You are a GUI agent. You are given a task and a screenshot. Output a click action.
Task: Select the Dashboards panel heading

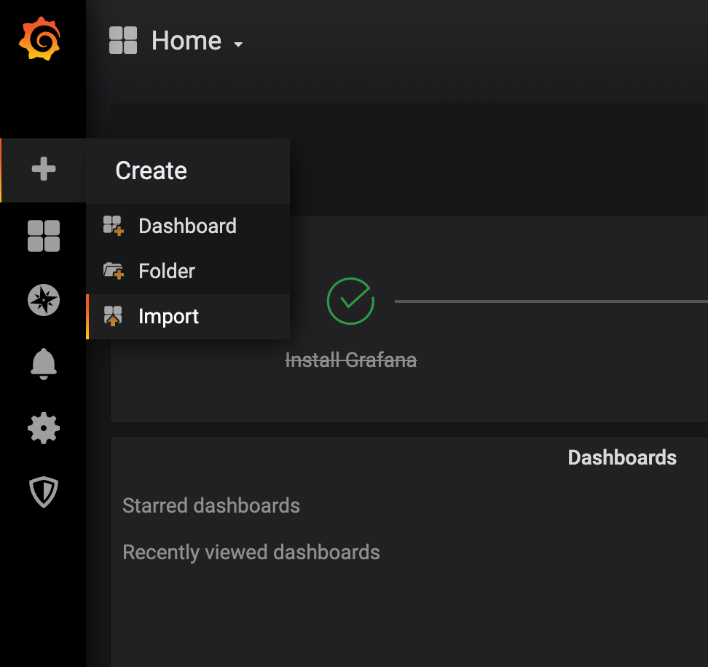pyautogui.click(x=621, y=457)
